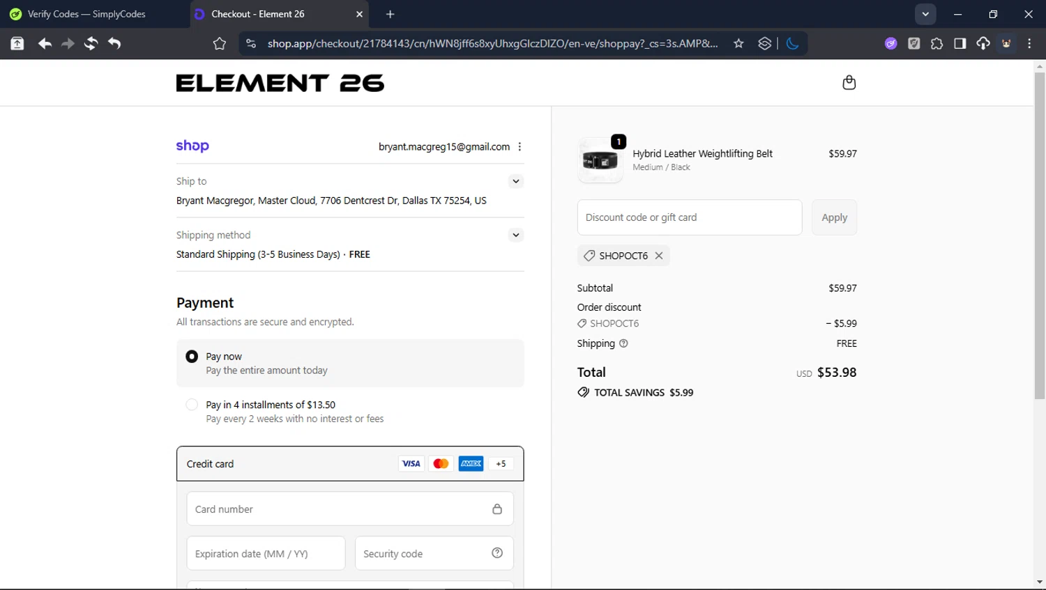Image resolution: width=1046 pixels, height=590 pixels.
Task: Reload the checkout page
Action: point(91,43)
